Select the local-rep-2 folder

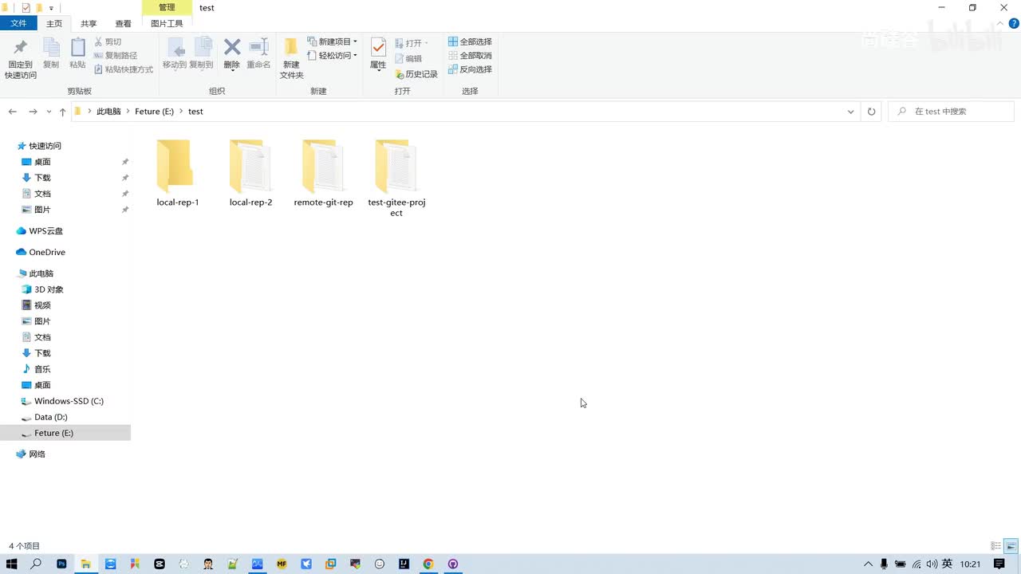coord(250,174)
